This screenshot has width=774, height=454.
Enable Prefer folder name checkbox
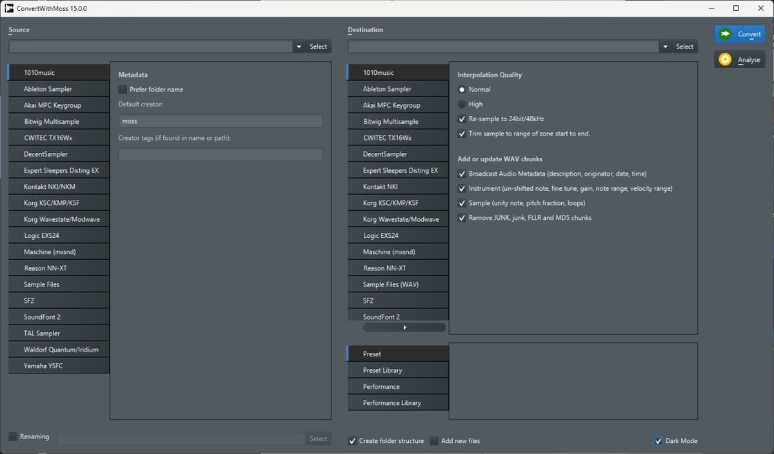123,90
